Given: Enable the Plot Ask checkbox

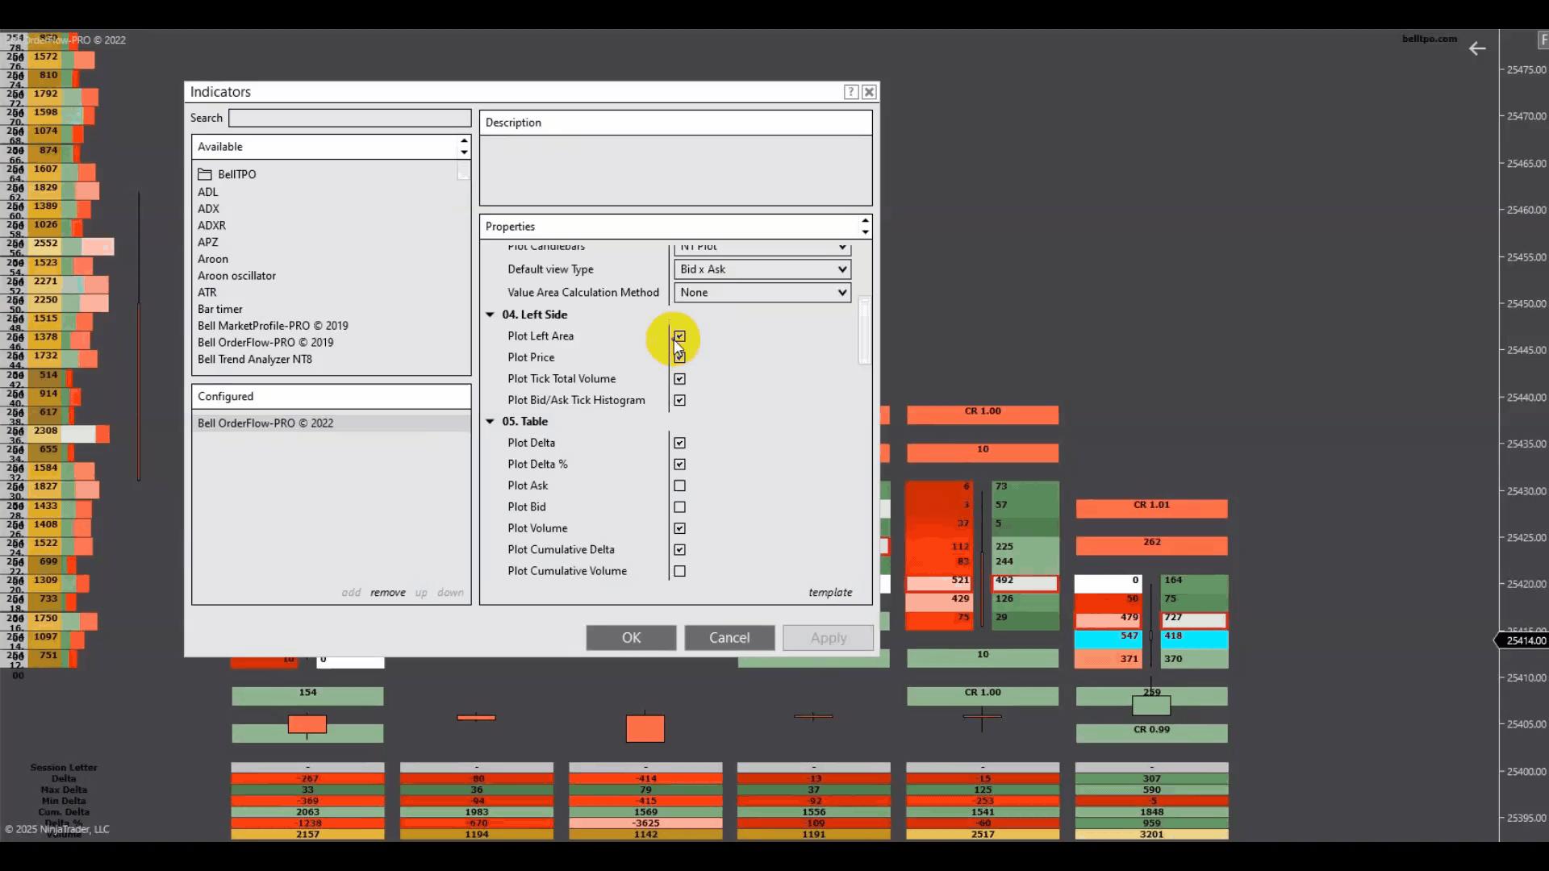Looking at the screenshot, I should click(x=679, y=486).
